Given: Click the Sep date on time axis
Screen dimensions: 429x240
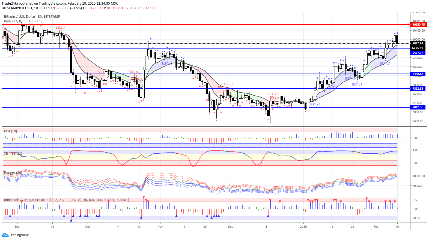Looking at the screenshot, I should (17, 227).
